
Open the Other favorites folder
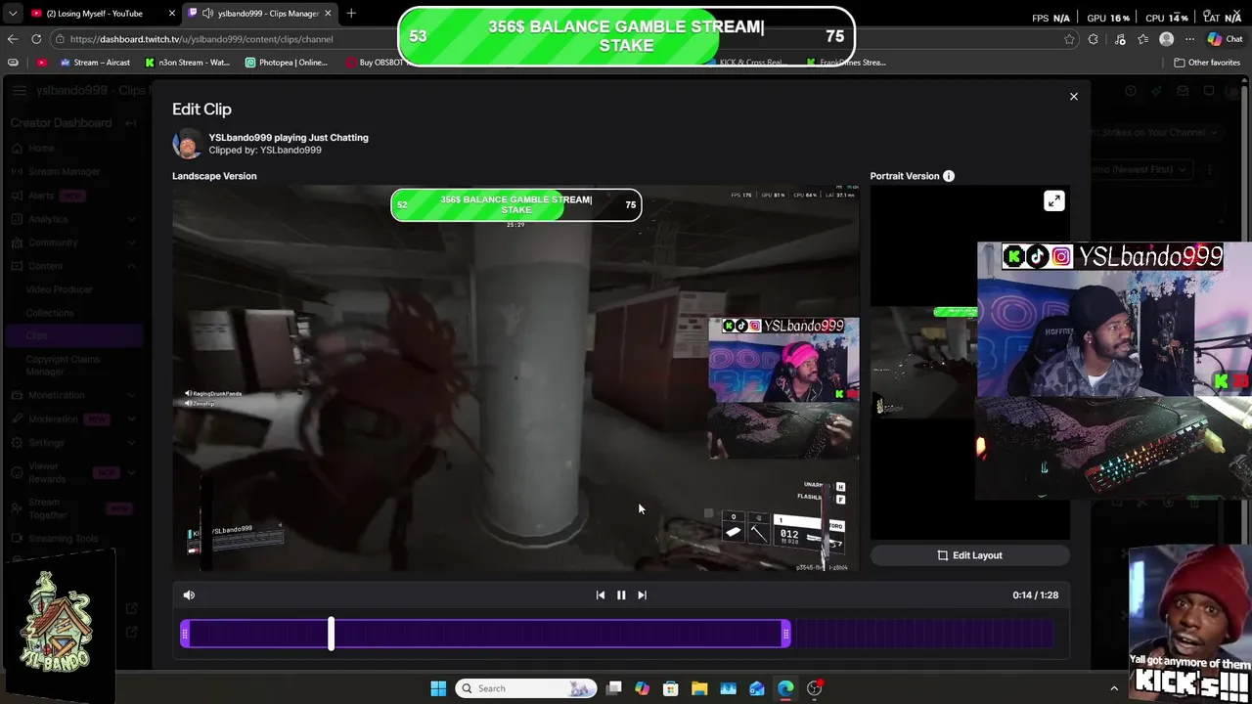(x=1207, y=63)
